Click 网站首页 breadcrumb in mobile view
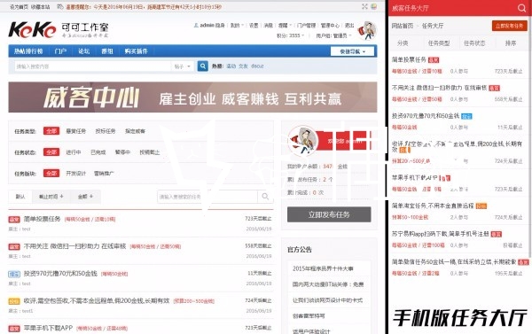Screen dimensions: 532x334 403,26
